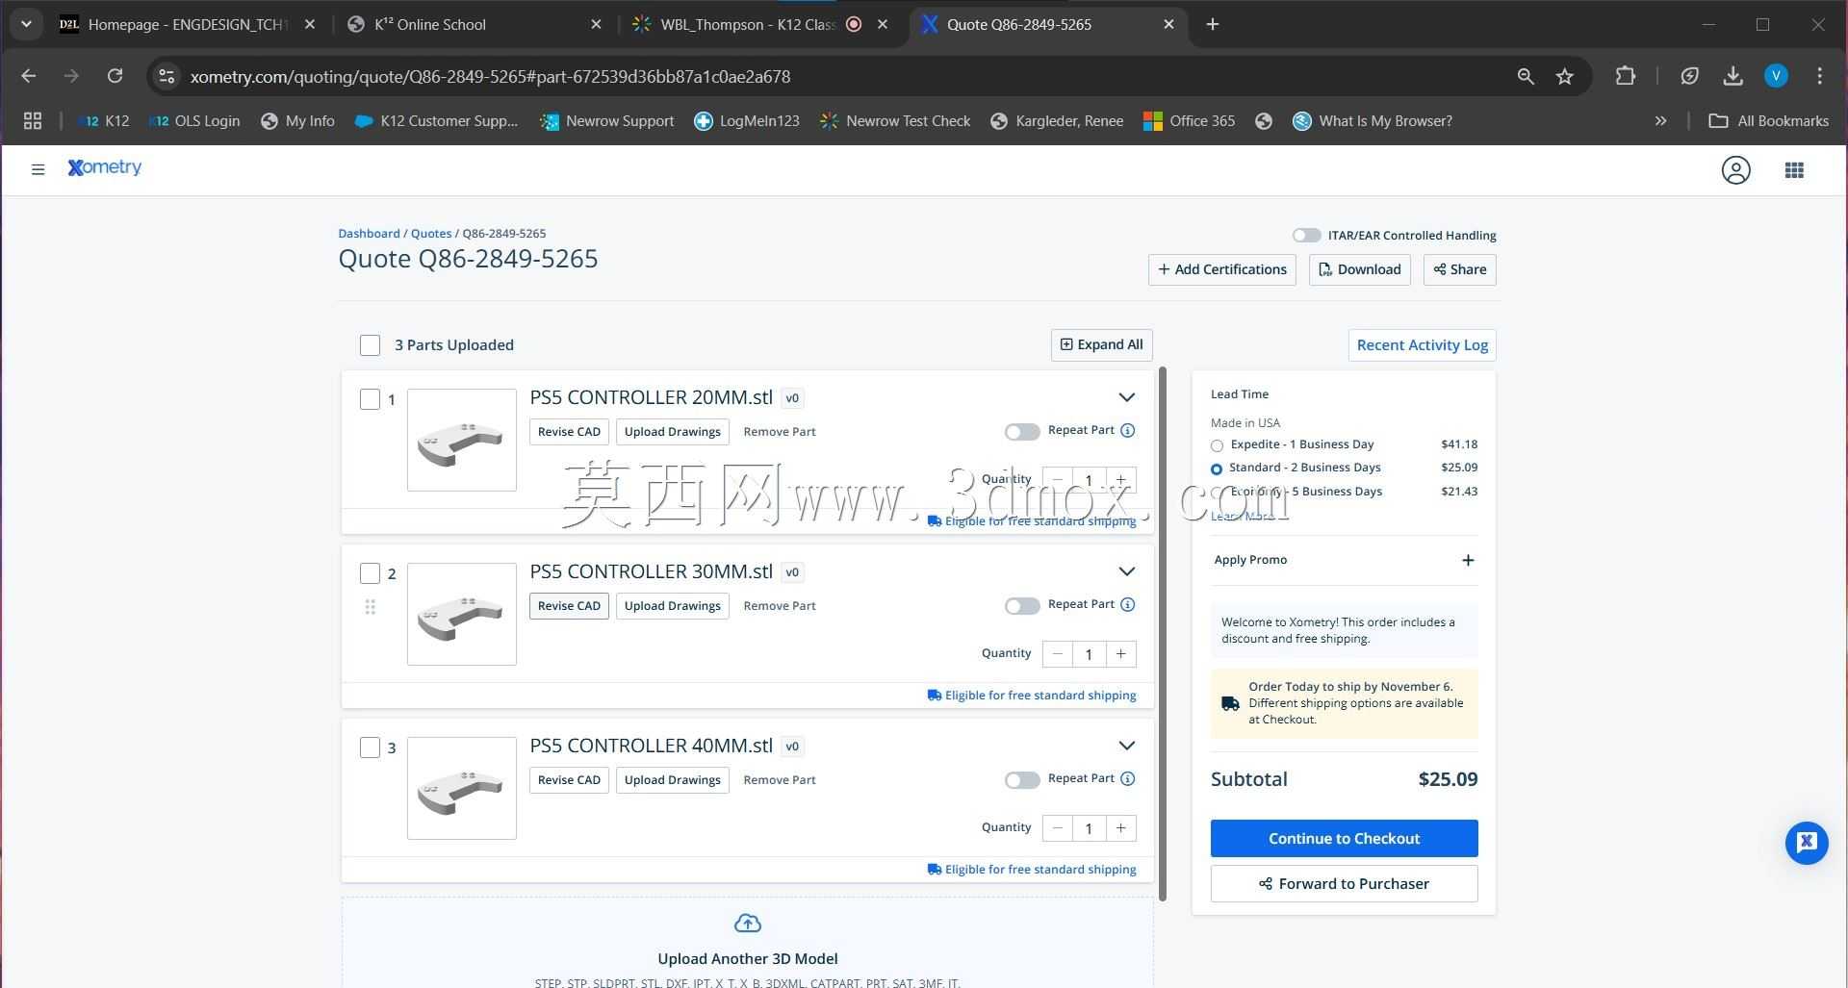Open the hamburger navigation menu
Image resolution: width=1848 pixels, height=988 pixels.
[38, 170]
